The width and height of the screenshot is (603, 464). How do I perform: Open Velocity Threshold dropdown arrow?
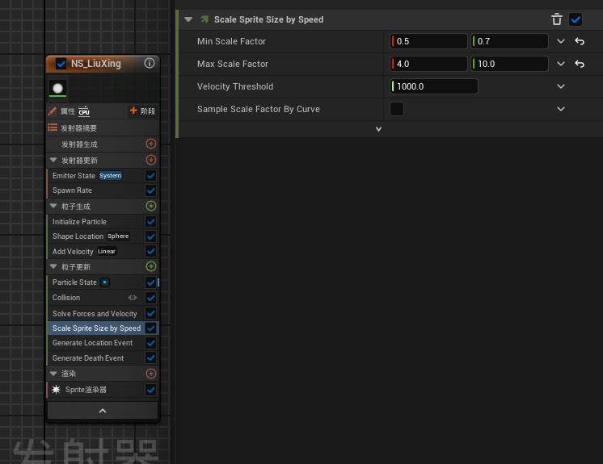point(561,86)
